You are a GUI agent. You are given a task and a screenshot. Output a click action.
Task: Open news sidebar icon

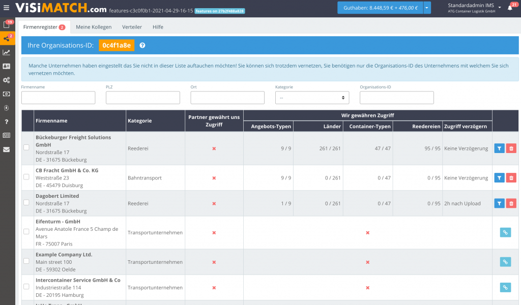(x=6, y=135)
